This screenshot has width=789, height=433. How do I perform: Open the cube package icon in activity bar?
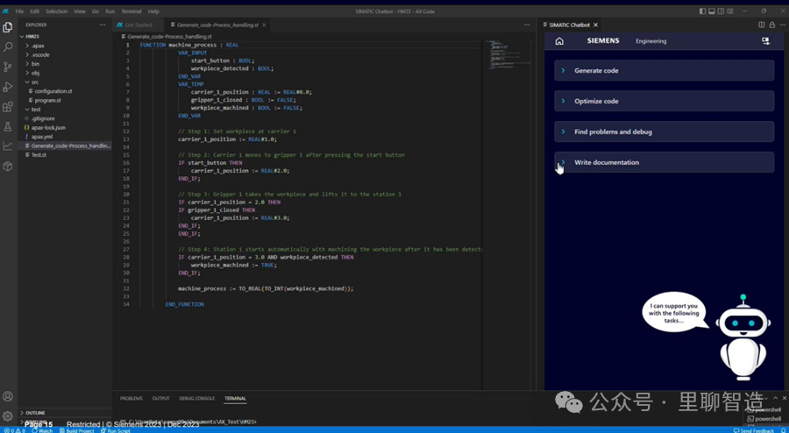tap(8, 166)
